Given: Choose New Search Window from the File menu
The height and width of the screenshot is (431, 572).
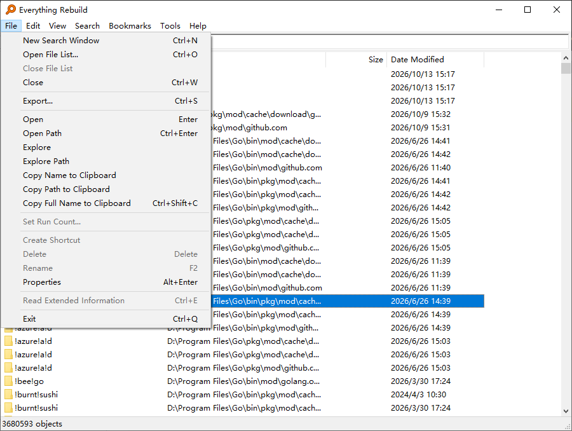Looking at the screenshot, I should [x=106, y=41].
